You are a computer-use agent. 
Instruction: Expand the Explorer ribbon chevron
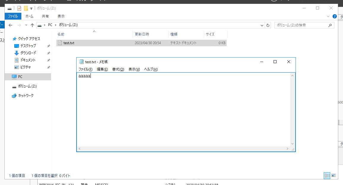click(x=328, y=16)
